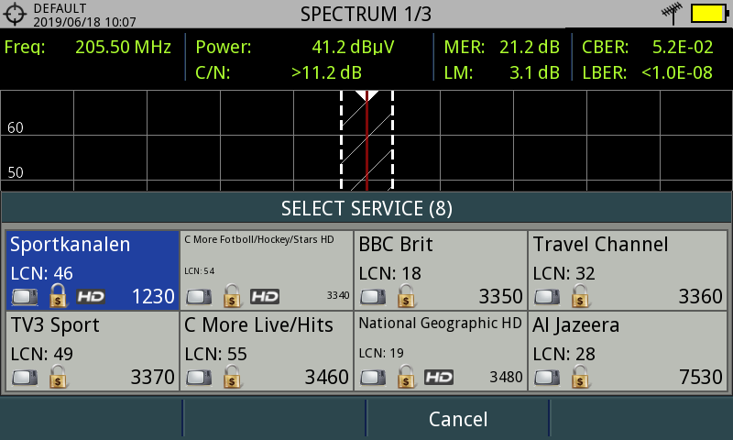Image resolution: width=733 pixels, height=440 pixels.
Task: Click LCN: 19 in National Geographic tile
Action: 381,353
